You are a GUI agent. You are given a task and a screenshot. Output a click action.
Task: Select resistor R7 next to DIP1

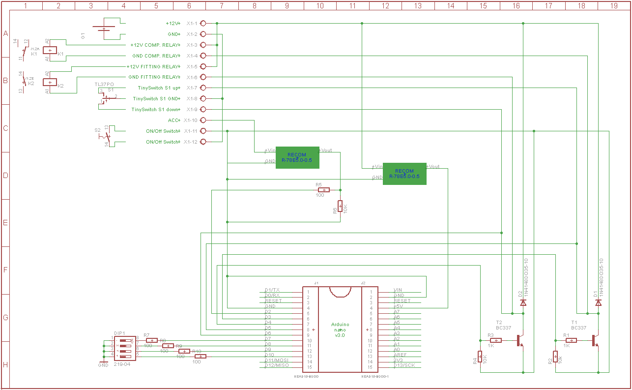152,340
